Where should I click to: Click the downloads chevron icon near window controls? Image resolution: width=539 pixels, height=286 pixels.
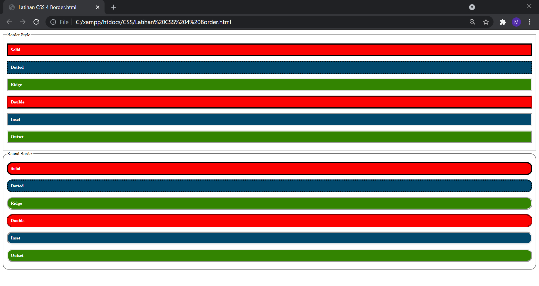[x=472, y=7]
